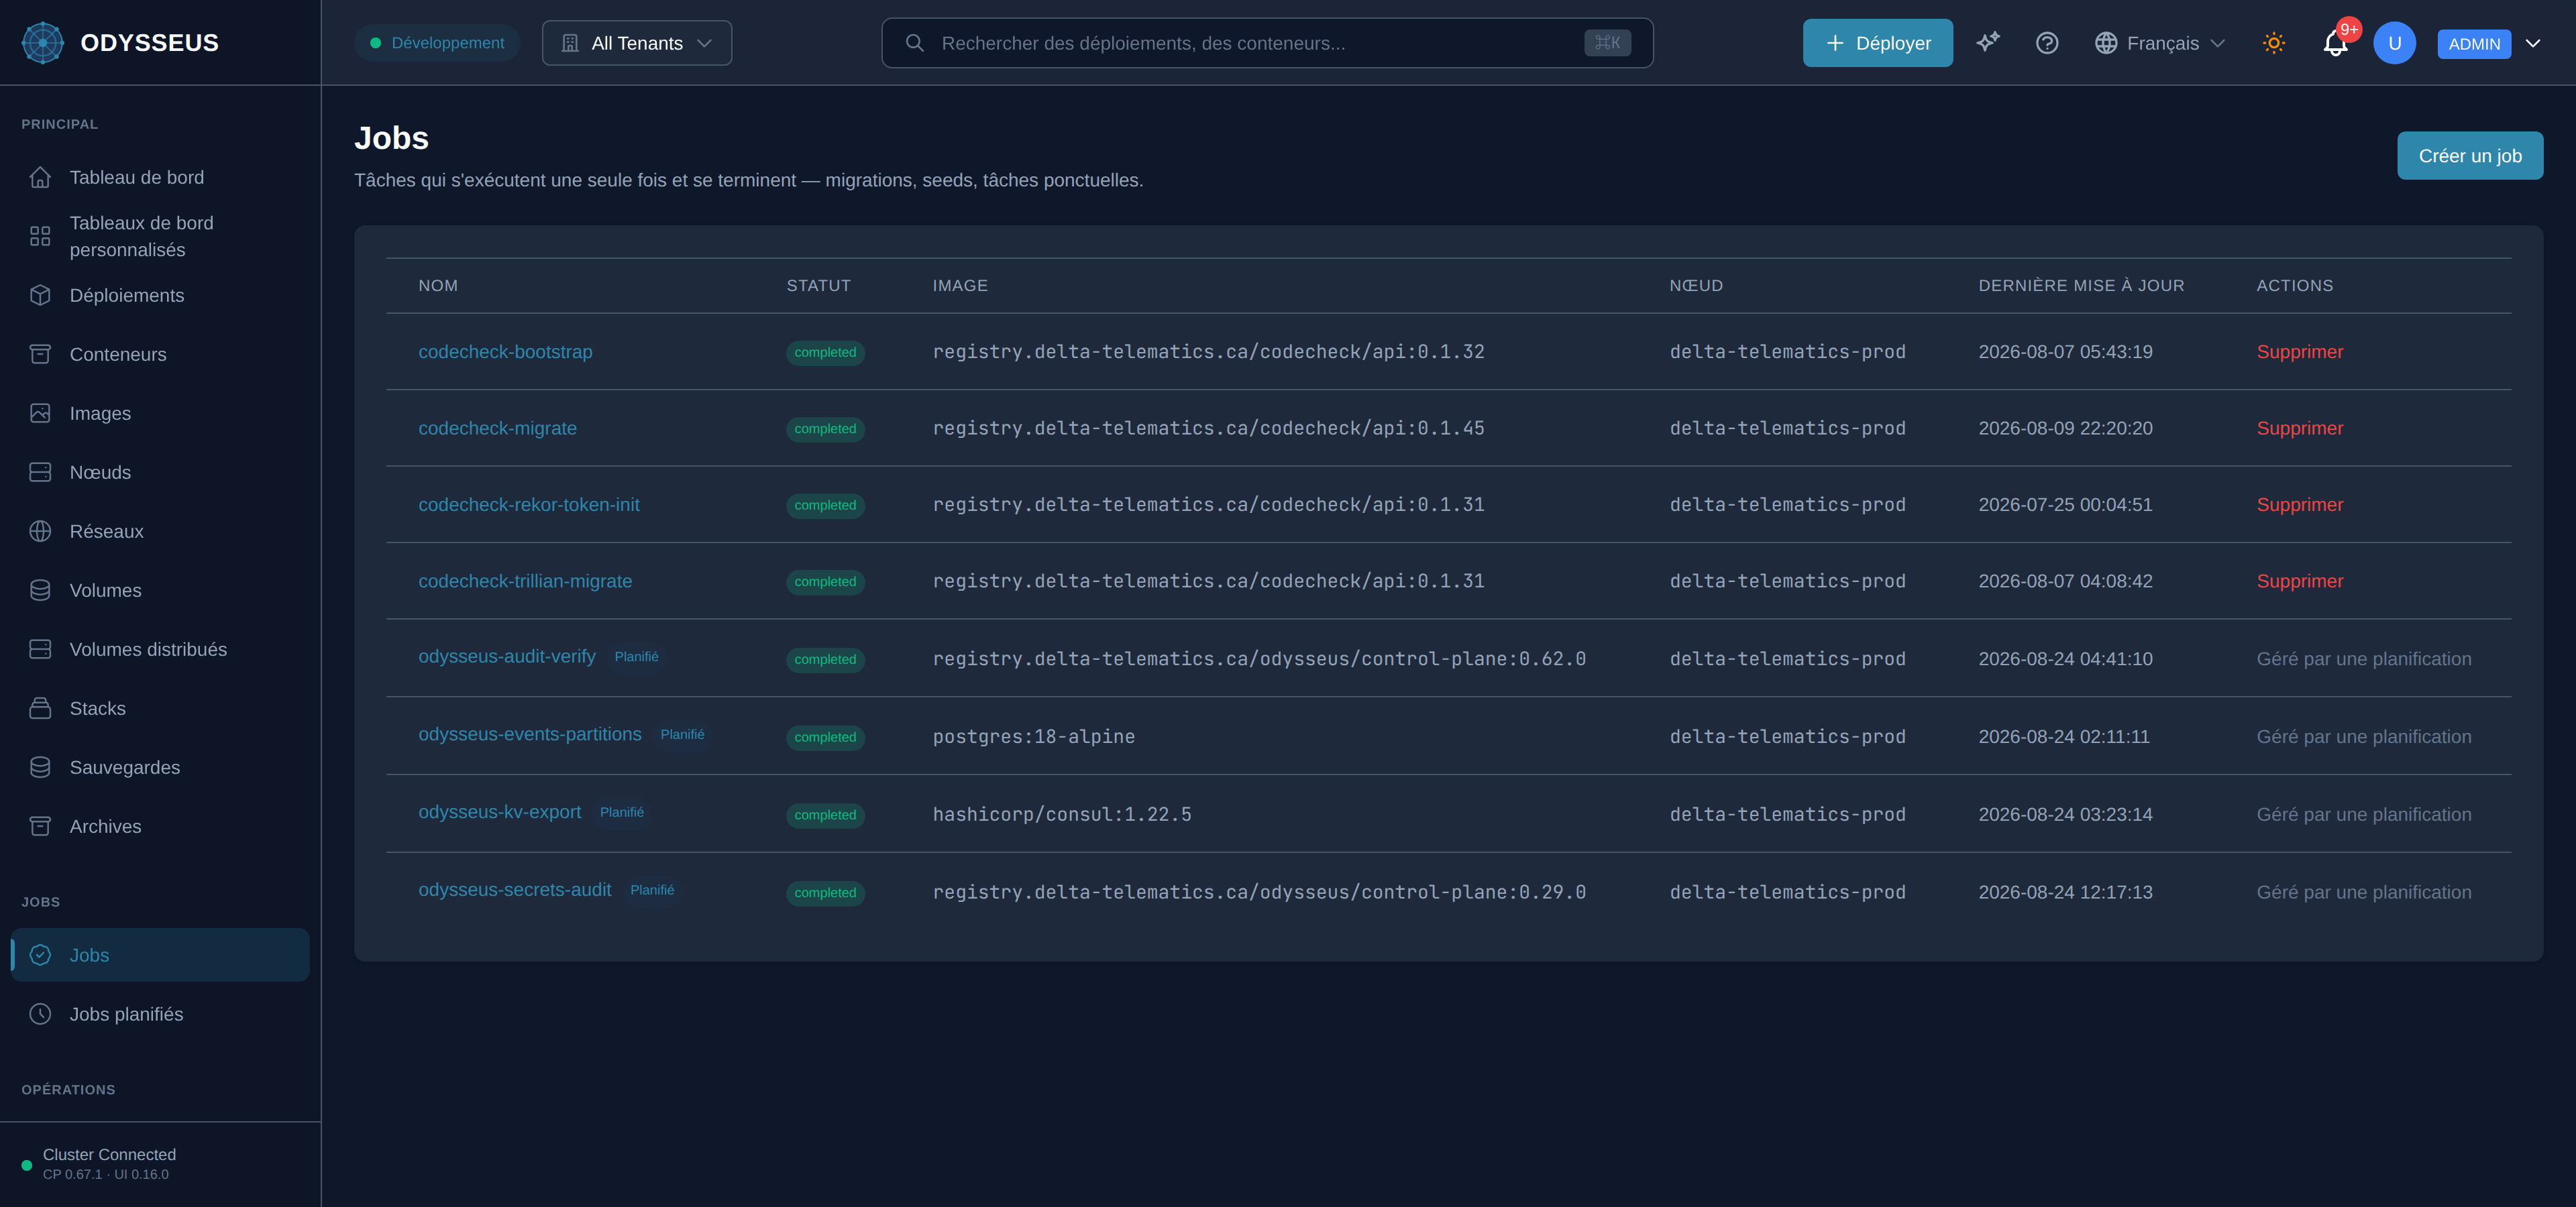The height and width of the screenshot is (1207, 2576).
Task: Open Volumes distribués icon
Action: [40, 650]
